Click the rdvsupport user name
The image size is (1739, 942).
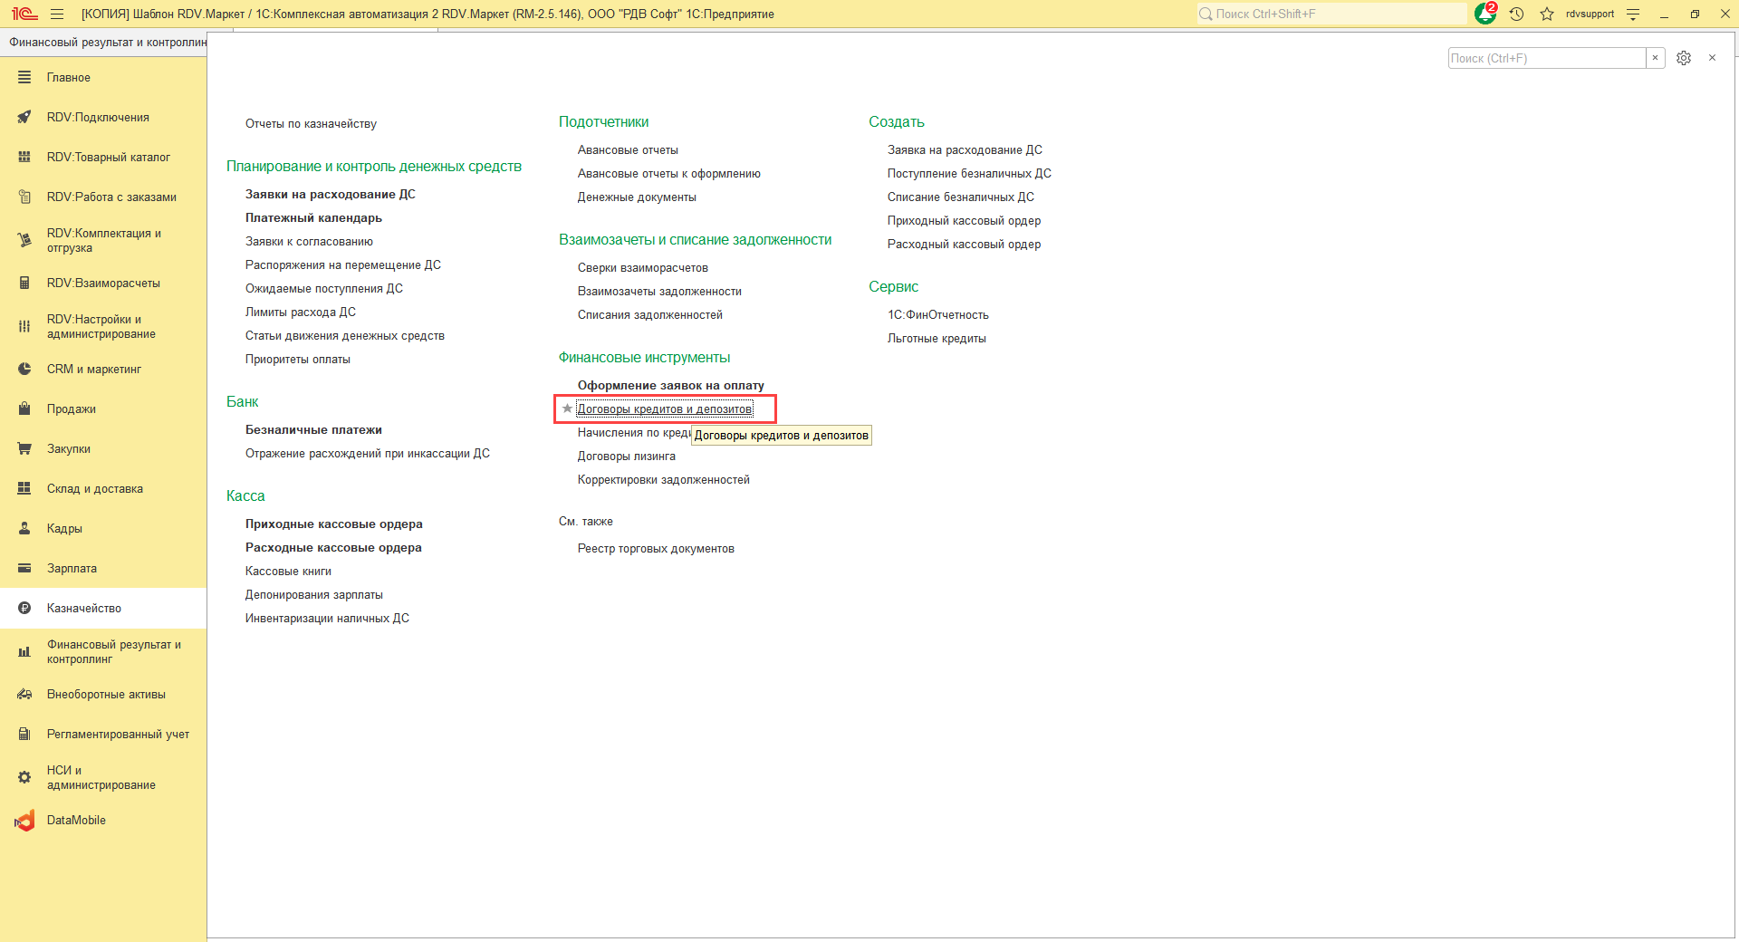[x=1590, y=14]
